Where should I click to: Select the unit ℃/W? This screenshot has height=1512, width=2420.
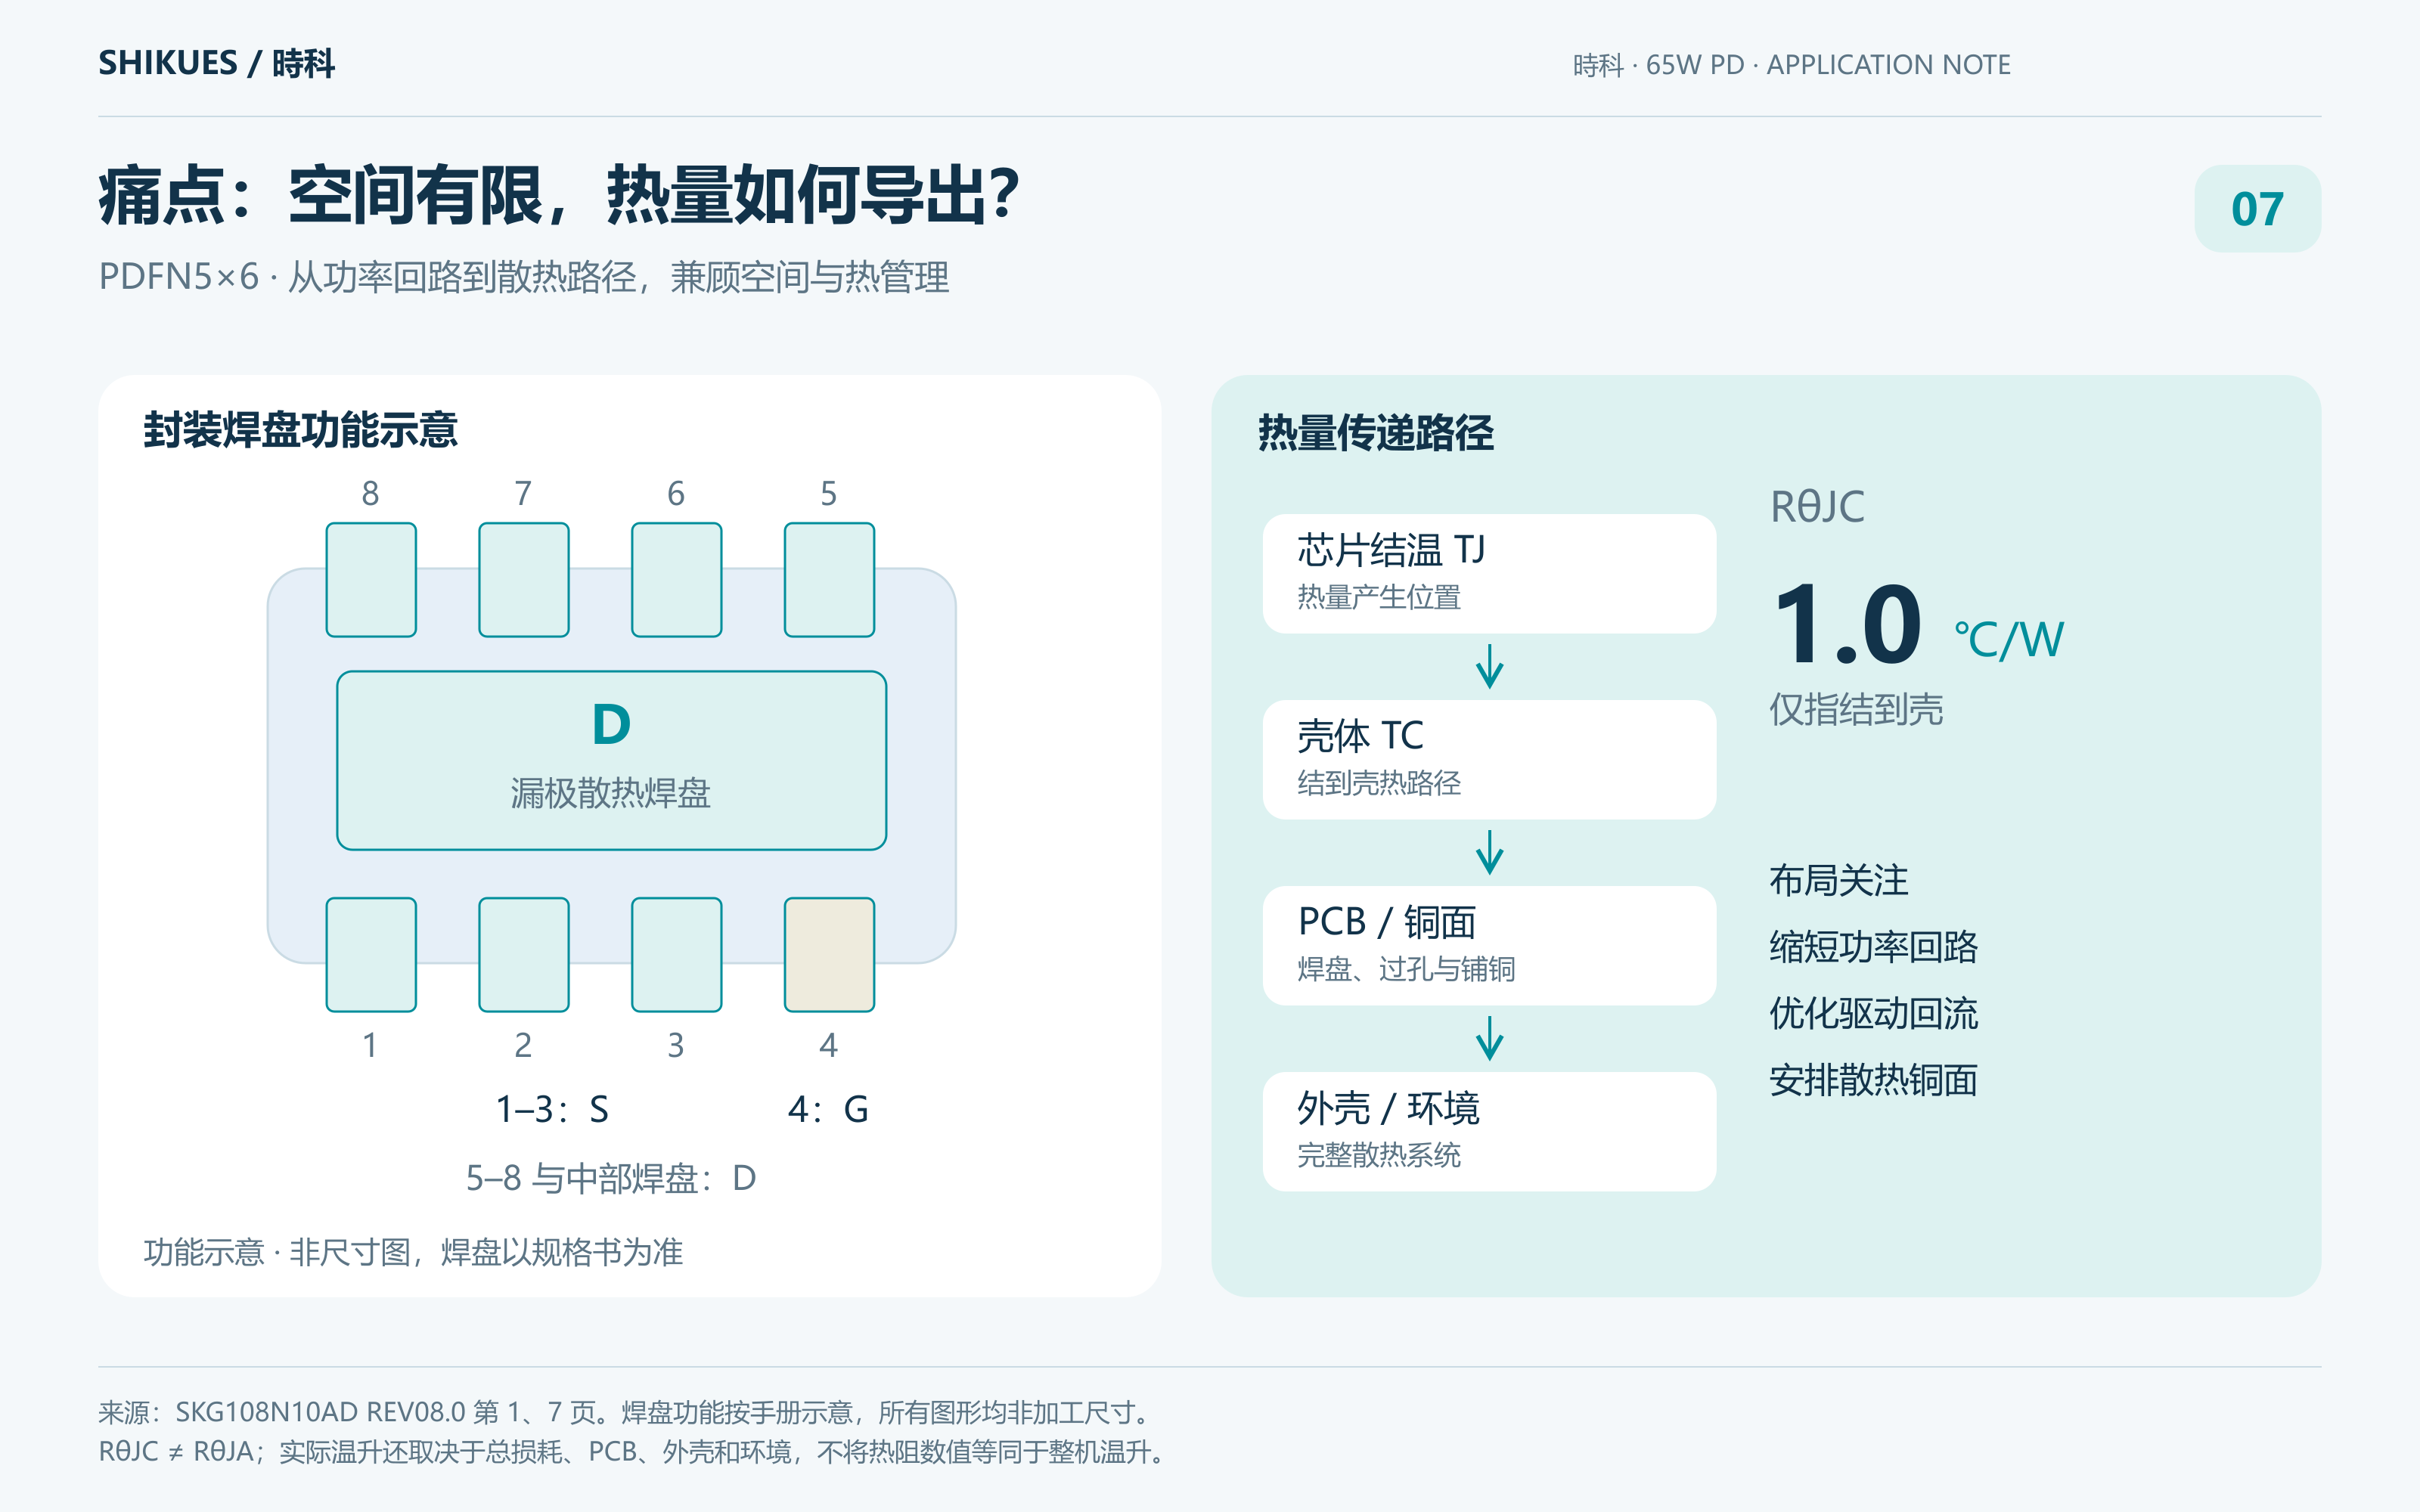[x=2008, y=639]
